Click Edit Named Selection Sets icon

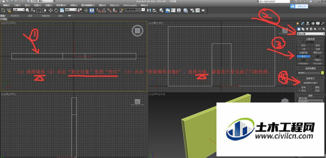click(121, 10)
